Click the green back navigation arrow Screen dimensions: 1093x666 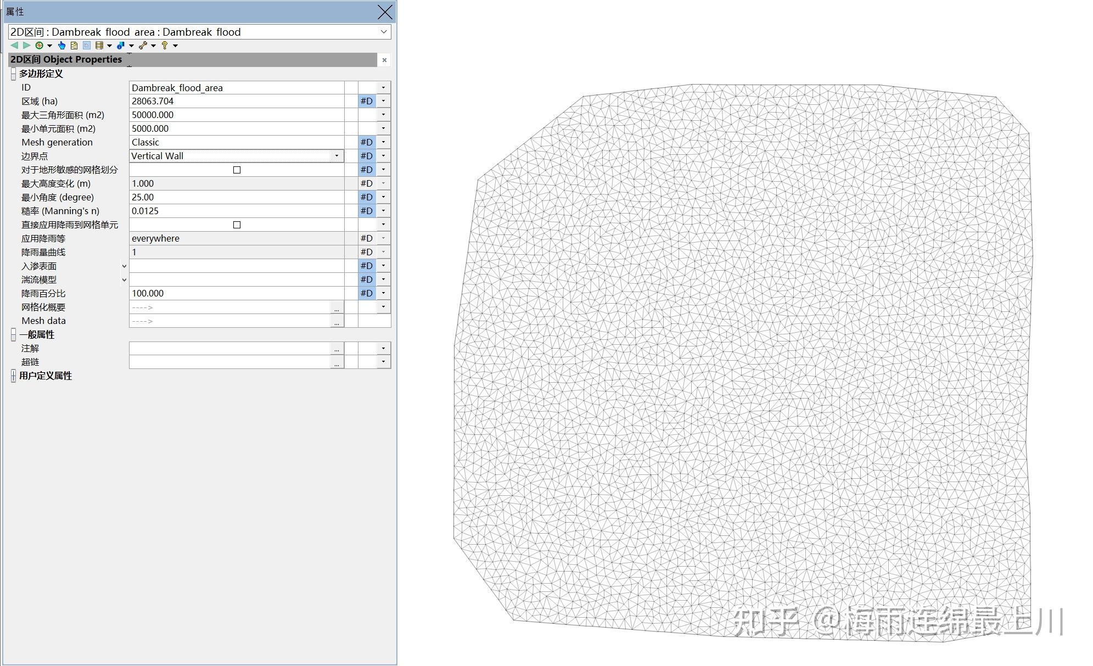click(x=14, y=46)
